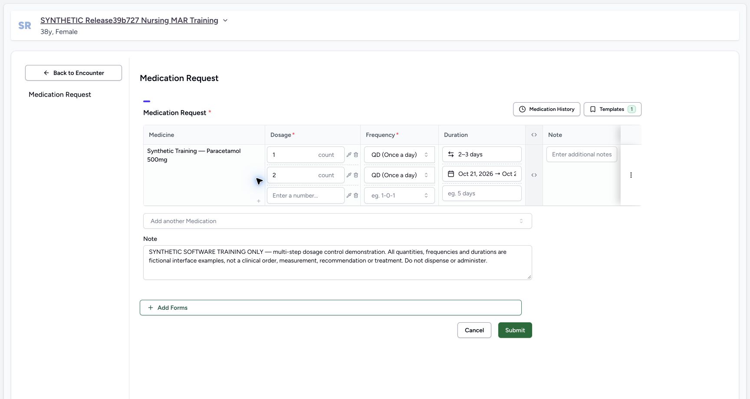The image size is (750, 399).
Task: Expand the patient name chevron
Action: (225, 20)
